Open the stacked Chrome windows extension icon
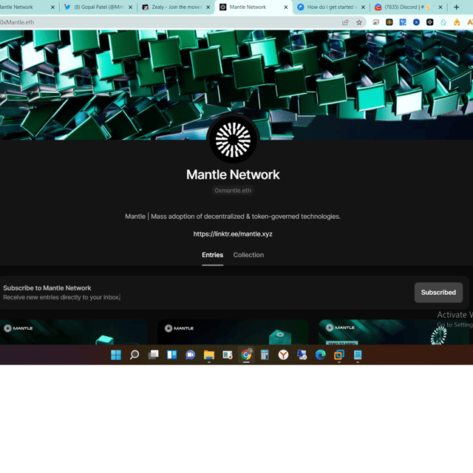Viewport: 473px width, 473px height. coord(375,22)
